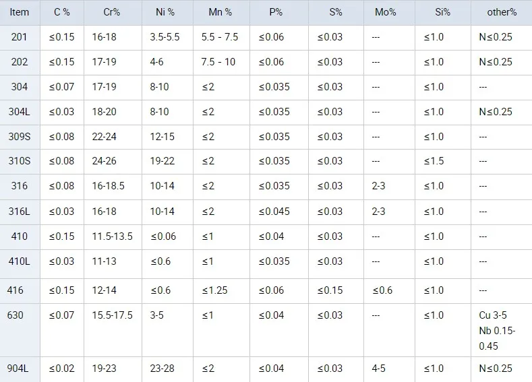Select the 16-18.5 chromium cell
This screenshot has height=382, width=532.
click(x=108, y=186)
